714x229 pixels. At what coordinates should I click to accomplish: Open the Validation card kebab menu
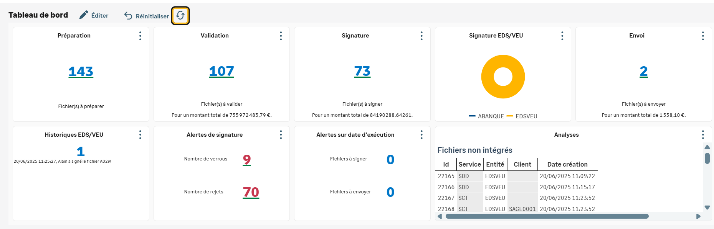(x=281, y=36)
